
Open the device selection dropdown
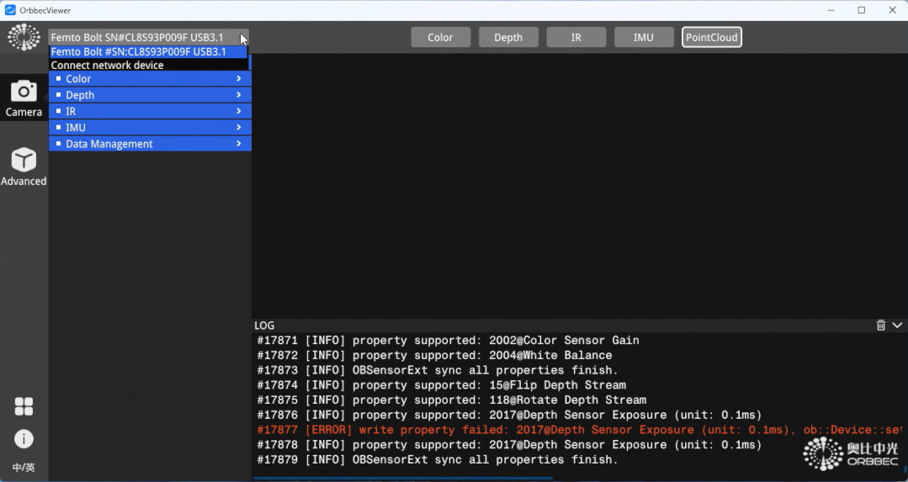point(148,37)
